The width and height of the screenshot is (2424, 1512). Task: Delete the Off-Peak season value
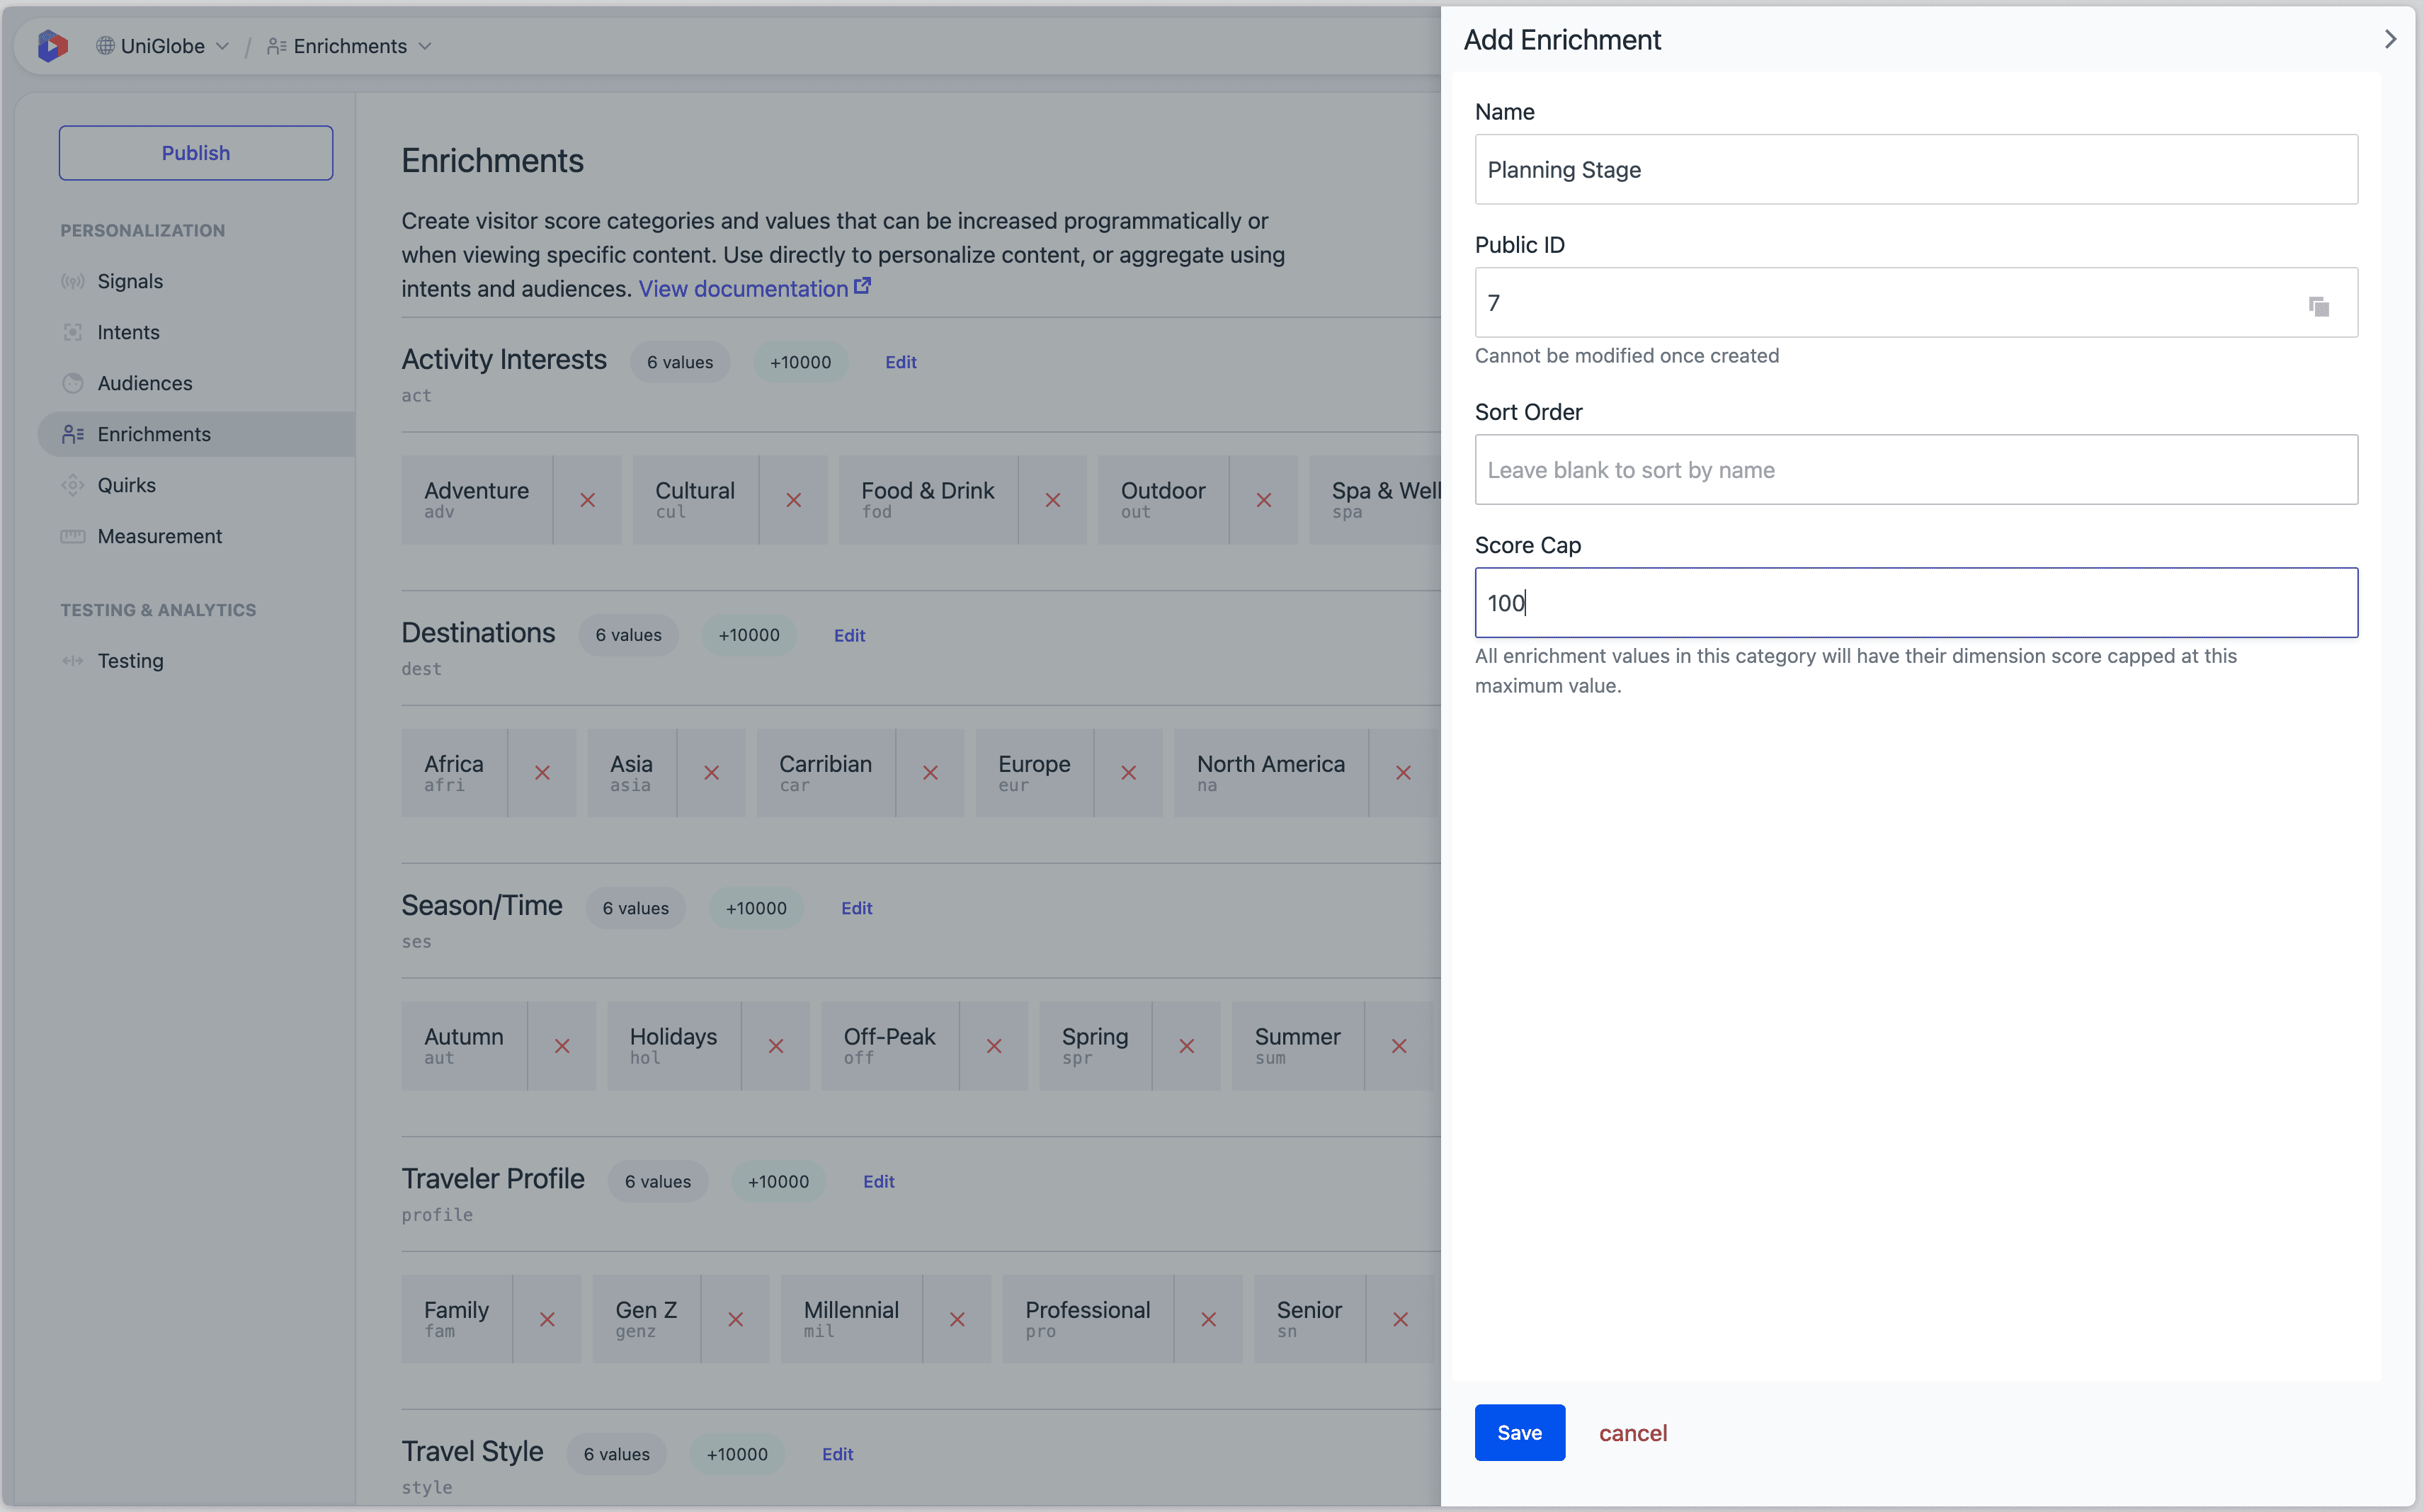click(993, 1046)
